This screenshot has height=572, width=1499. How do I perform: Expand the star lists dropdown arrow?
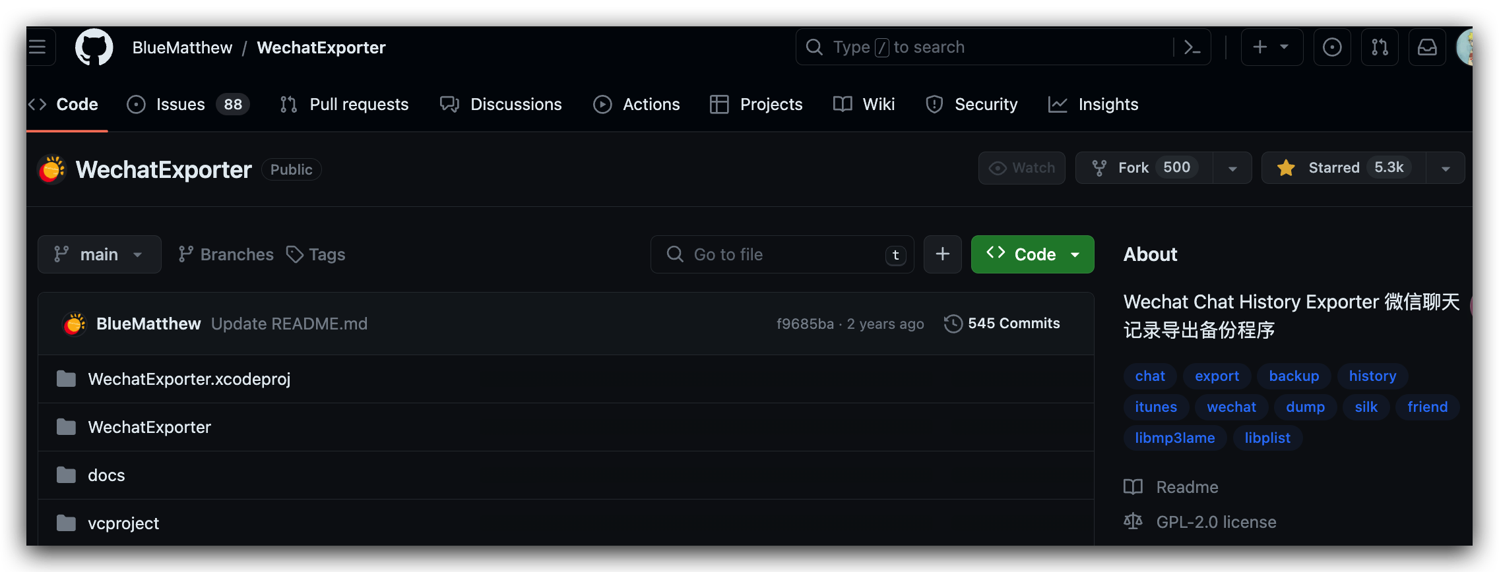pos(1446,168)
